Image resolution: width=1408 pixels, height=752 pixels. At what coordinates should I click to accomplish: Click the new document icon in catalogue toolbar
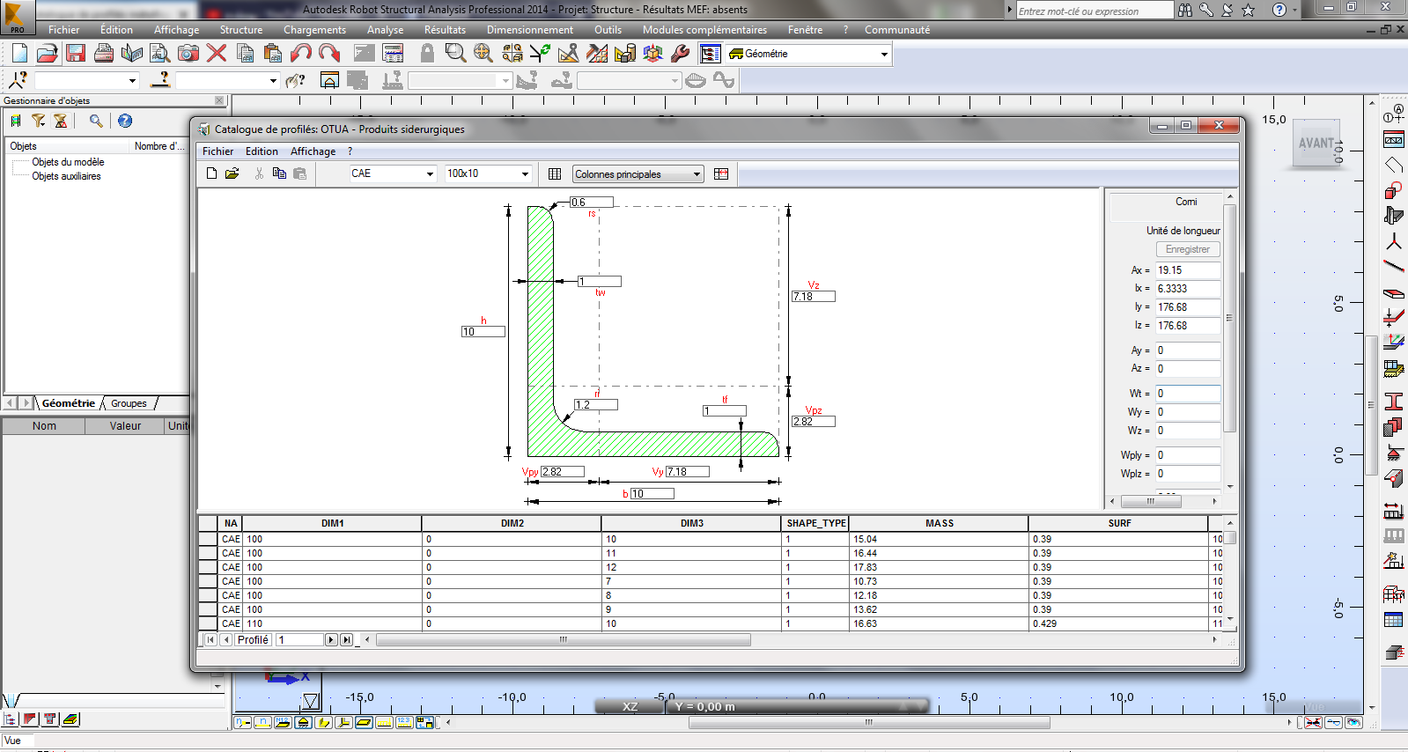[211, 173]
